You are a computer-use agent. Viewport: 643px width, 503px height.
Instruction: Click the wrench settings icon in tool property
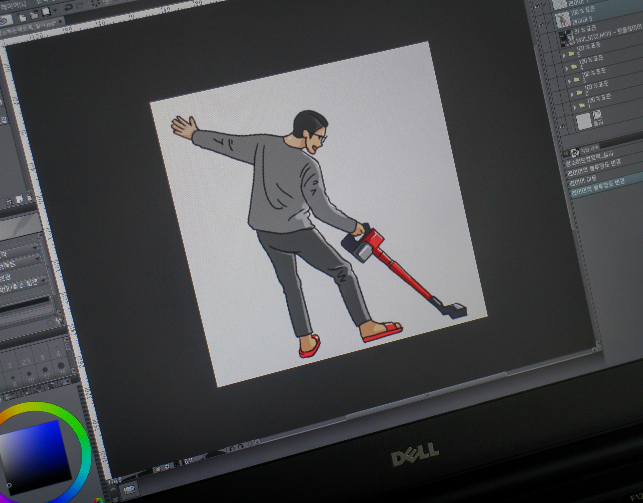(61, 320)
